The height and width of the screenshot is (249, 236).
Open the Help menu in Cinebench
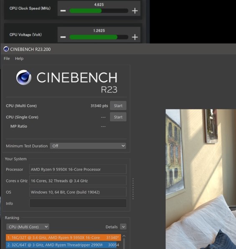[19, 58]
